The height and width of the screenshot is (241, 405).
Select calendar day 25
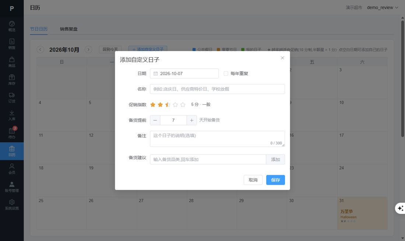(61, 213)
